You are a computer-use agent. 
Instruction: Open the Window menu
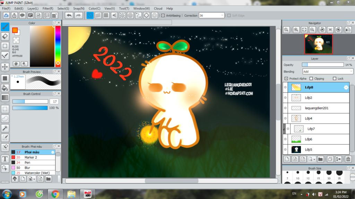pos(141,8)
